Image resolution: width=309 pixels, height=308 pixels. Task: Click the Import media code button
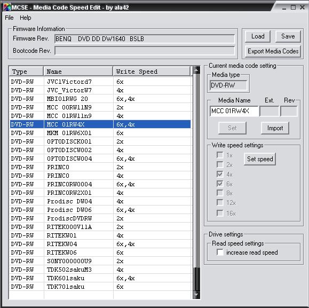(275, 128)
